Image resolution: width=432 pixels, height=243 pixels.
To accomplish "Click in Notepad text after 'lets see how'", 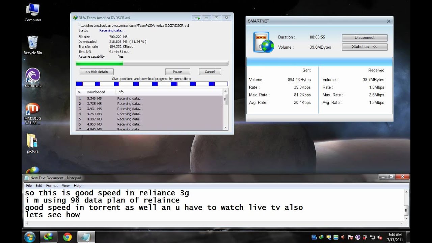I will (x=80, y=215).
